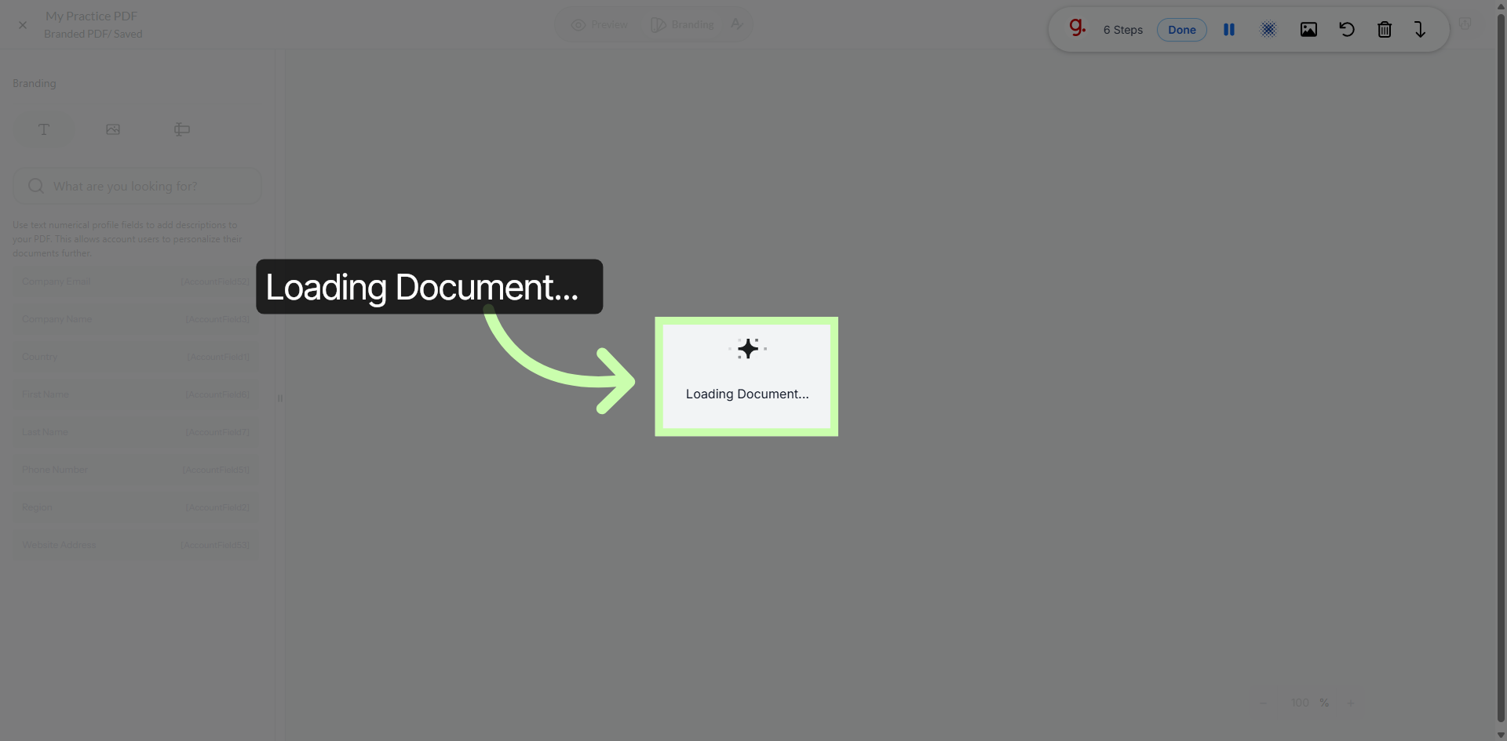
Task: Click the faded share icon at top right
Action: tap(1465, 24)
